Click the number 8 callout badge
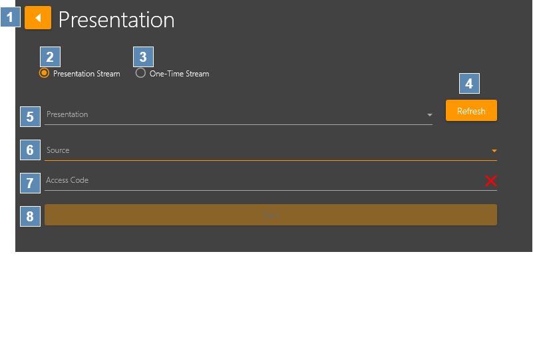This screenshot has height=351, width=533. [x=30, y=216]
